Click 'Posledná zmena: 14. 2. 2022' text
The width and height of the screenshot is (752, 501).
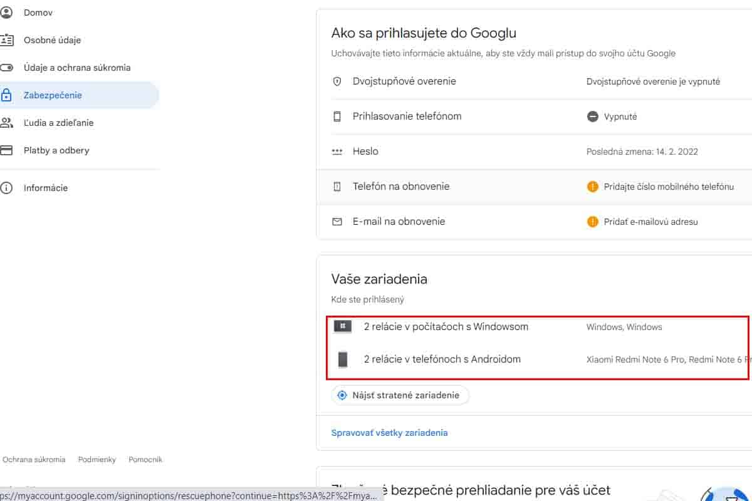pos(642,152)
